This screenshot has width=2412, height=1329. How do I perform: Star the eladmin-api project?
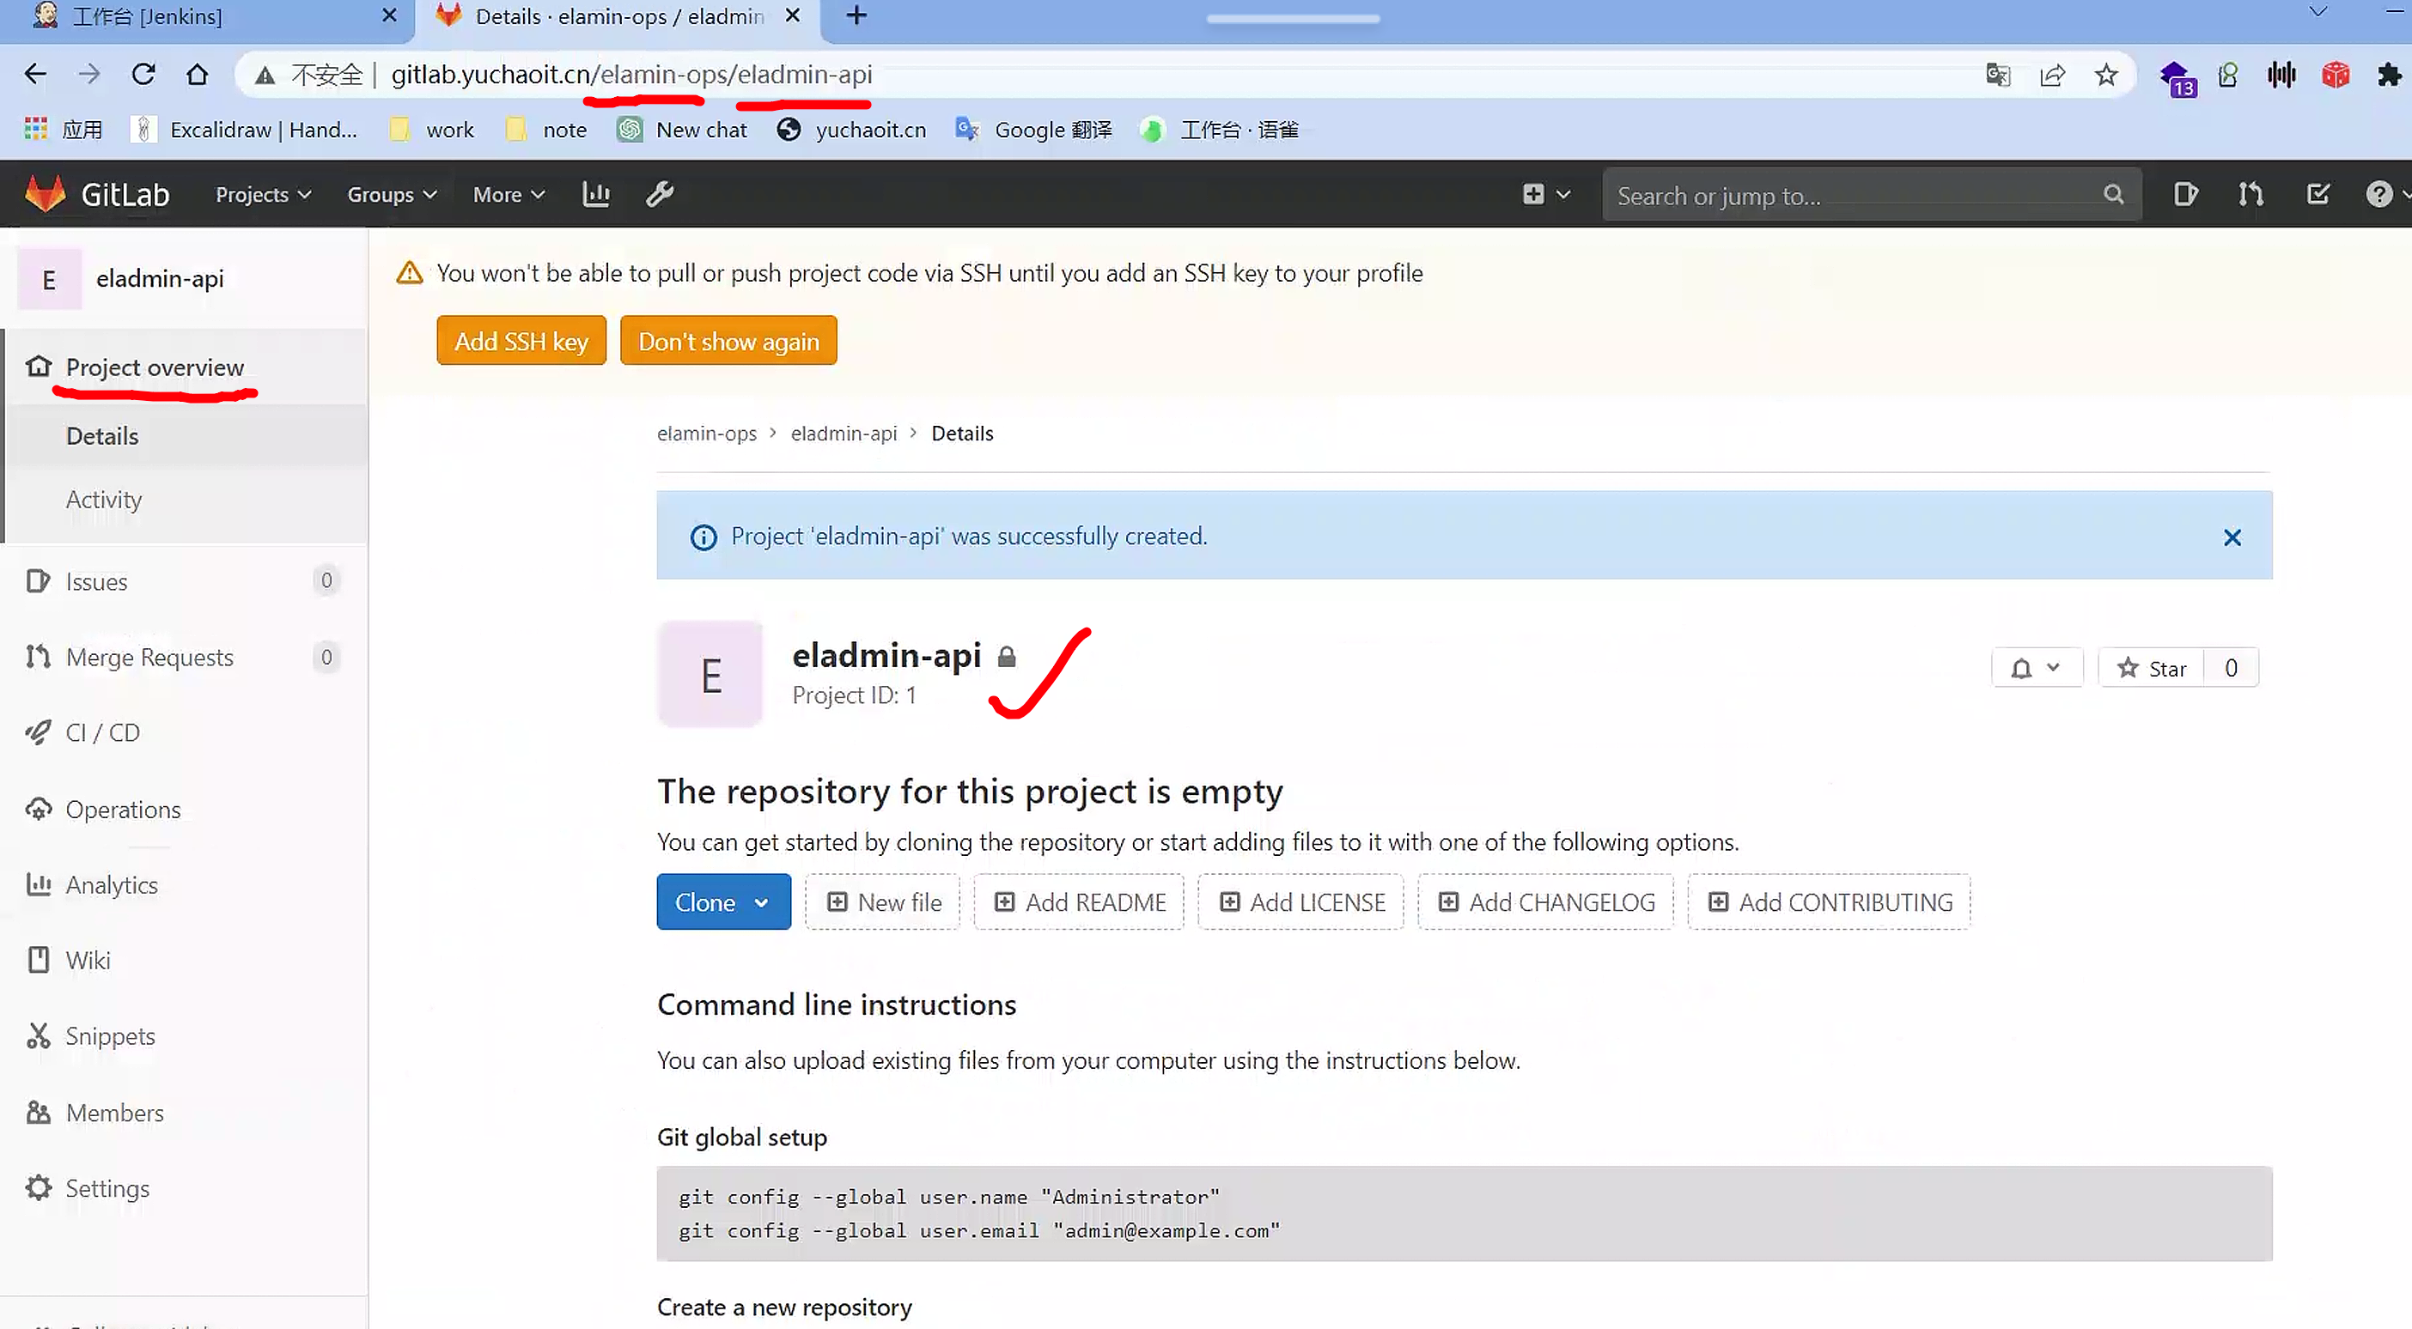2152,668
